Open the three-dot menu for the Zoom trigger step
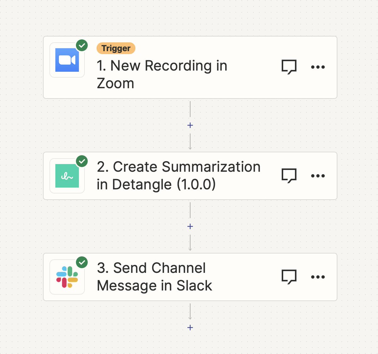 318,67
